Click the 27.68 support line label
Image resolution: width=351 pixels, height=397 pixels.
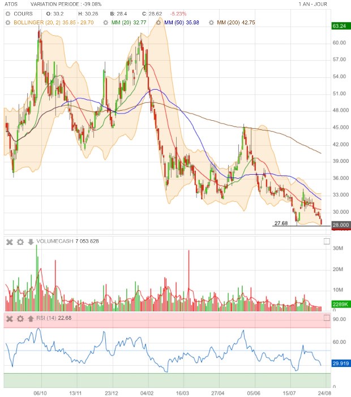(x=281, y=223)
